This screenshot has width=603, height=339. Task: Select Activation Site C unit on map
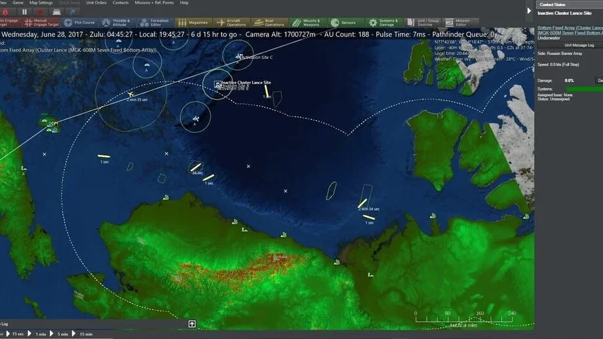[239, 56]
